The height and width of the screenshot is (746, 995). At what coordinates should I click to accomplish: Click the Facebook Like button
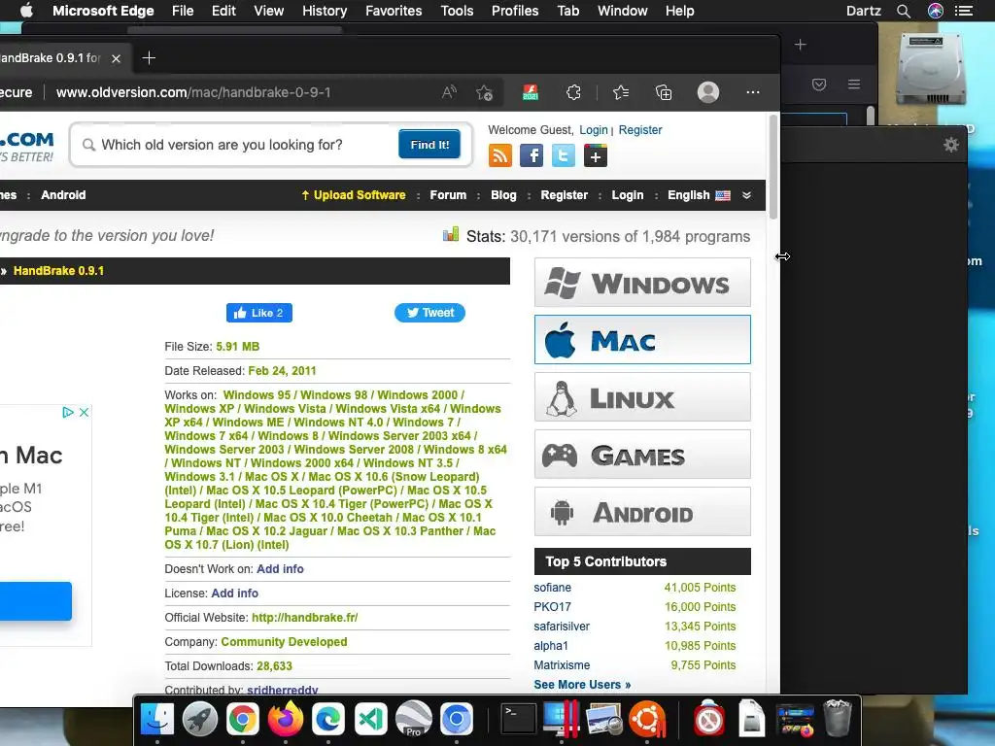[258, 313]
